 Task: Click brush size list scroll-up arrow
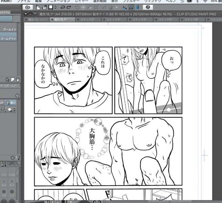(x=18, y=168)
